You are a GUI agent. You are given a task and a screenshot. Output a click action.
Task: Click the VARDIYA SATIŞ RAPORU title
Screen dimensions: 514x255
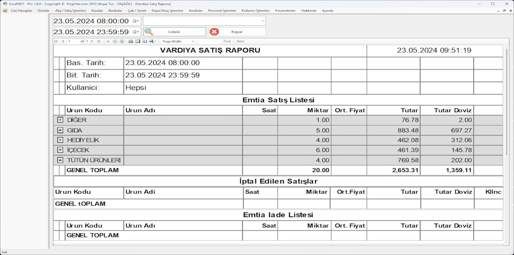(210, 50)
